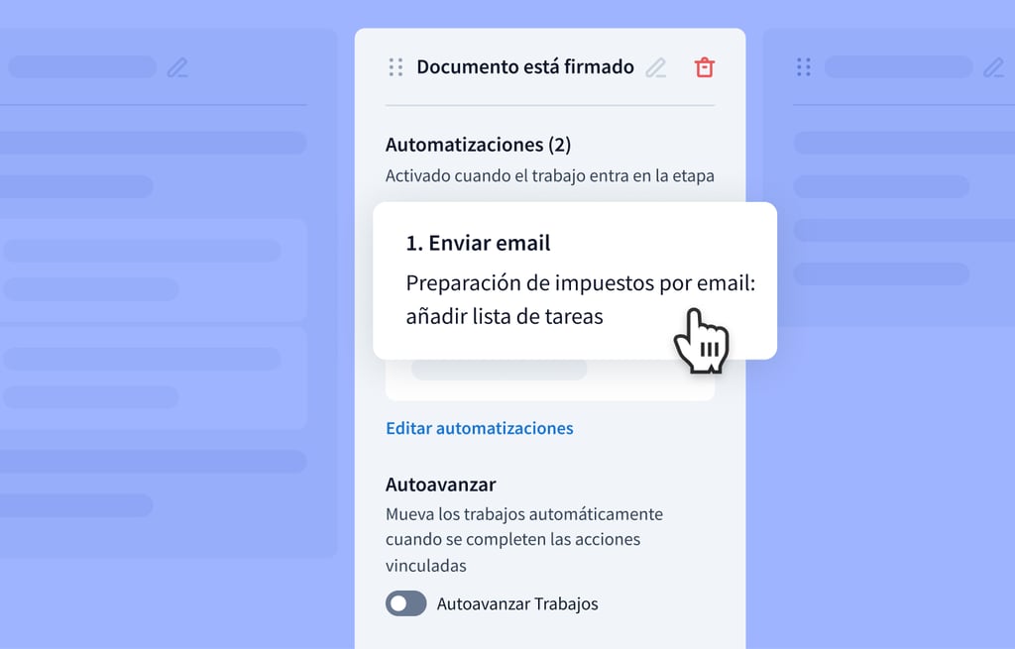
Task: Click the Autoavanzar Trabajos label text
Action: click(517, 603)
